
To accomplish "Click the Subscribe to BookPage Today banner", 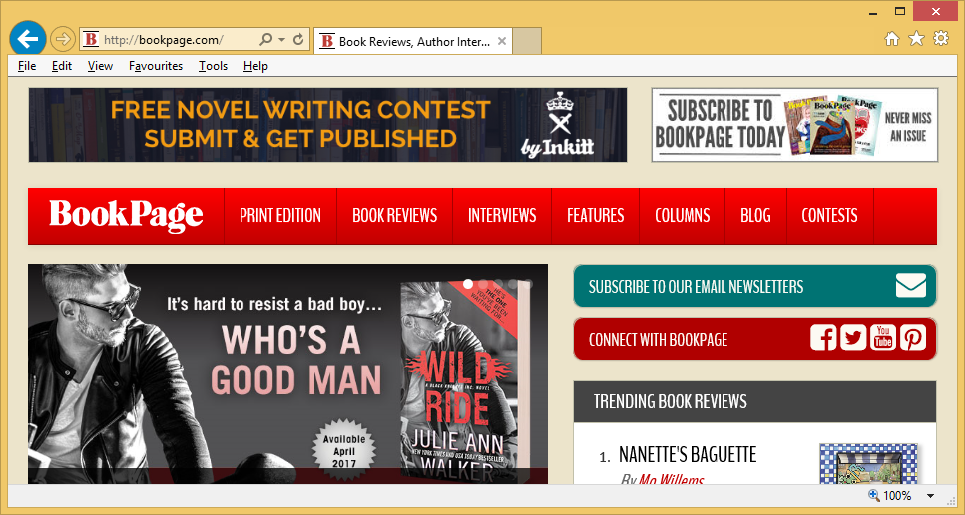I will tap(794, 125).
